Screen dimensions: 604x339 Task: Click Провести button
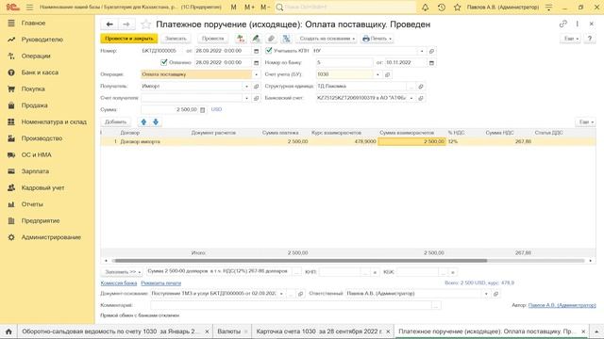click(212, 39)
